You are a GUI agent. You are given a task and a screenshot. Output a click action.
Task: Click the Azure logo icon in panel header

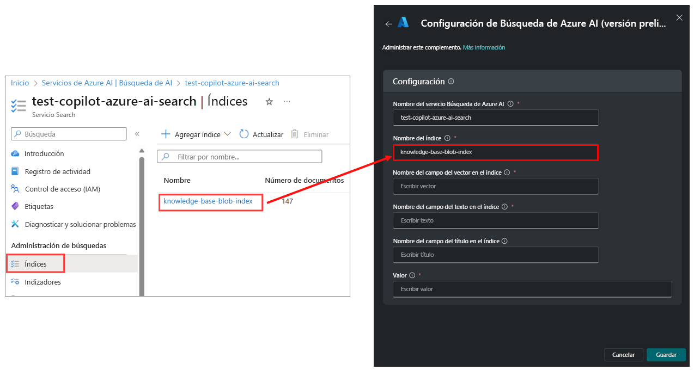[403, 22]
